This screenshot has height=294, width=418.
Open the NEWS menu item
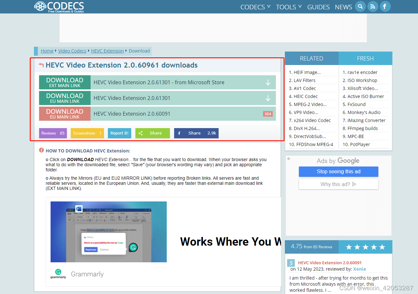[x=343, y=7]
